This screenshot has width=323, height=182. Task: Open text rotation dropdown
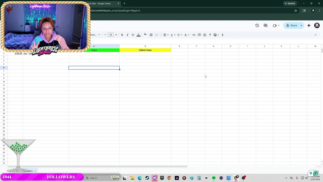[x=187, y=35]
